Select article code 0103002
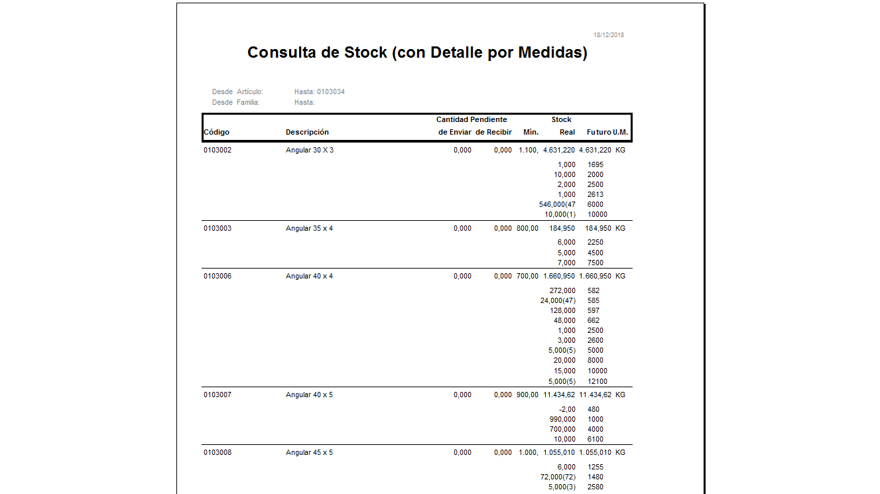880x494 pixels. [x=218, y=150]
